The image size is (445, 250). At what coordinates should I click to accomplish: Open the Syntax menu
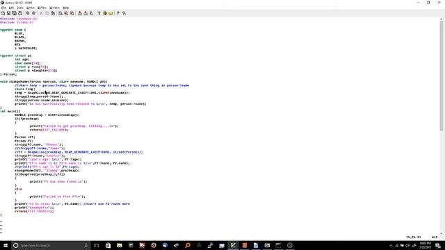(x=31, y=8)
